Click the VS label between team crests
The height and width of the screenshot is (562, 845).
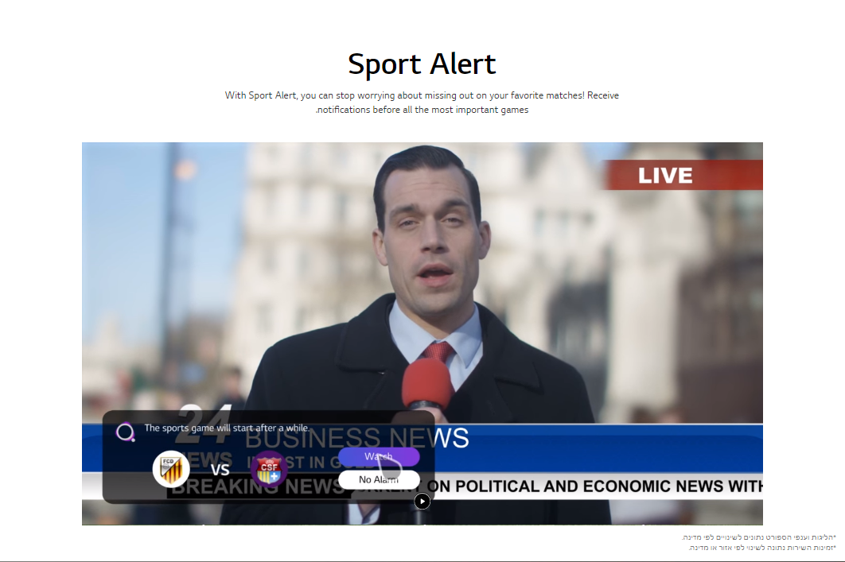pos(220,470)
